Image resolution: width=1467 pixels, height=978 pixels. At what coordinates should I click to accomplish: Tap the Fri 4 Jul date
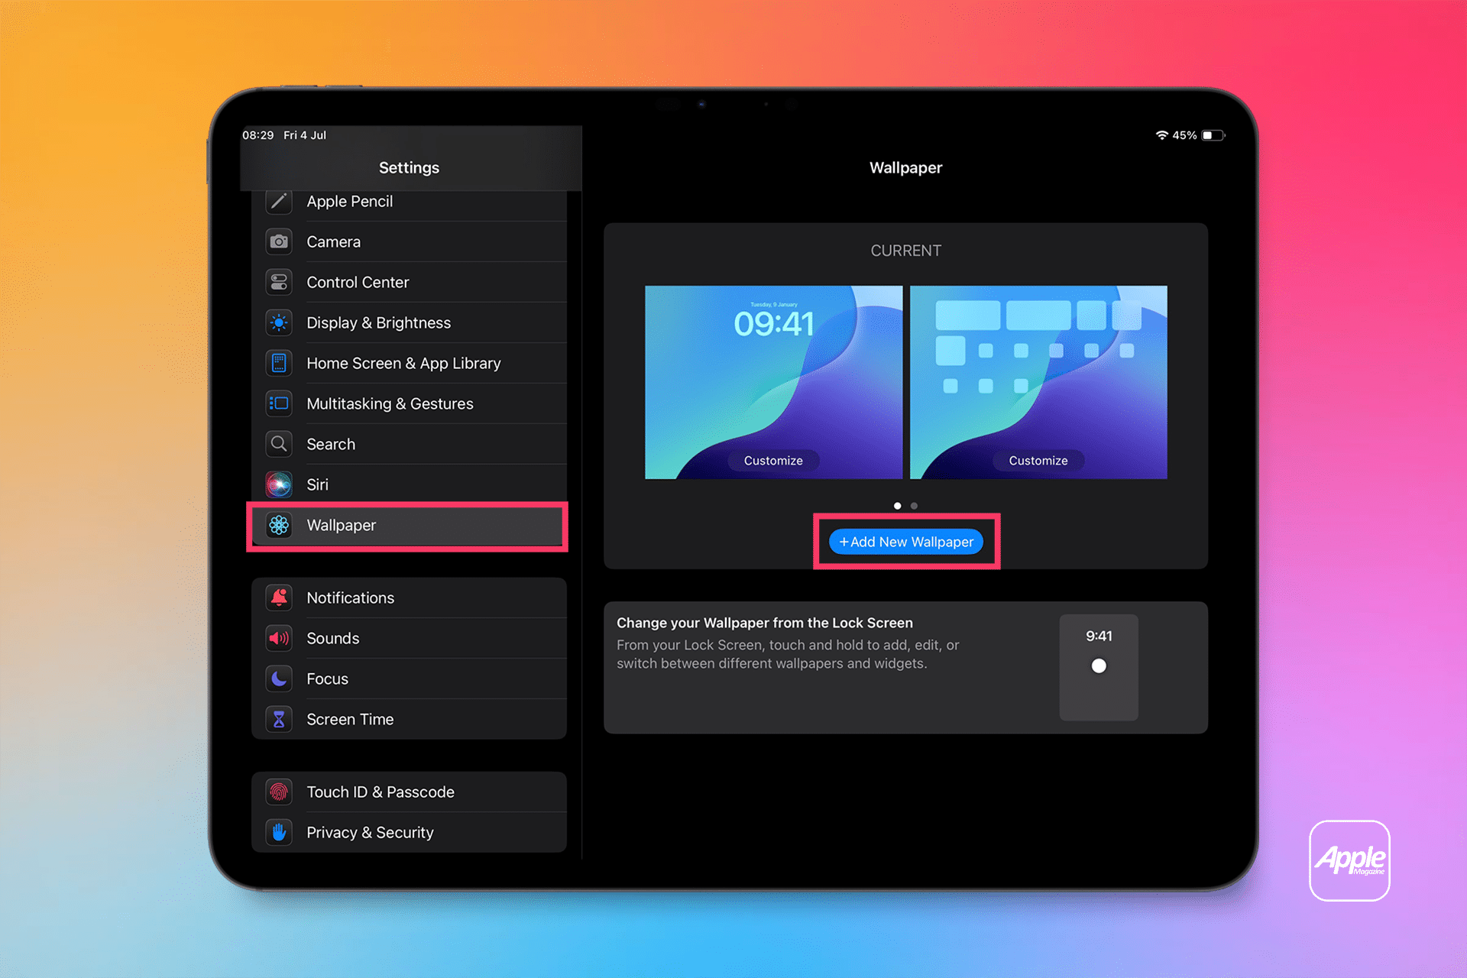coord(305,135)
